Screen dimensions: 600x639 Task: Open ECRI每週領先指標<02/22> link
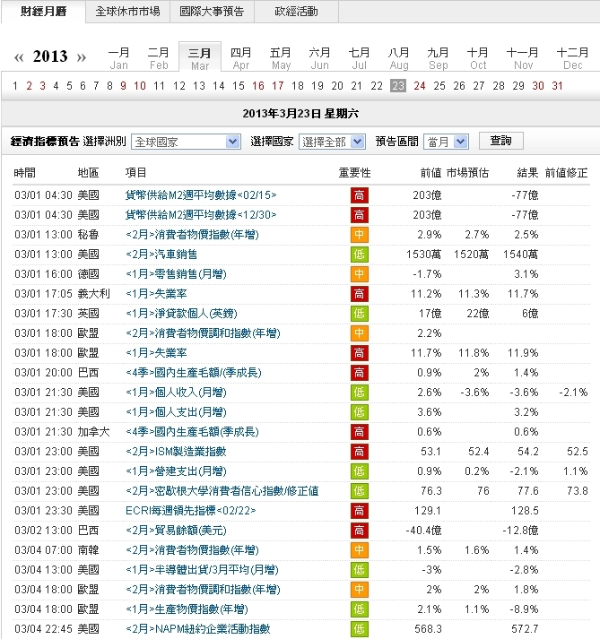[x=190, y=511]
